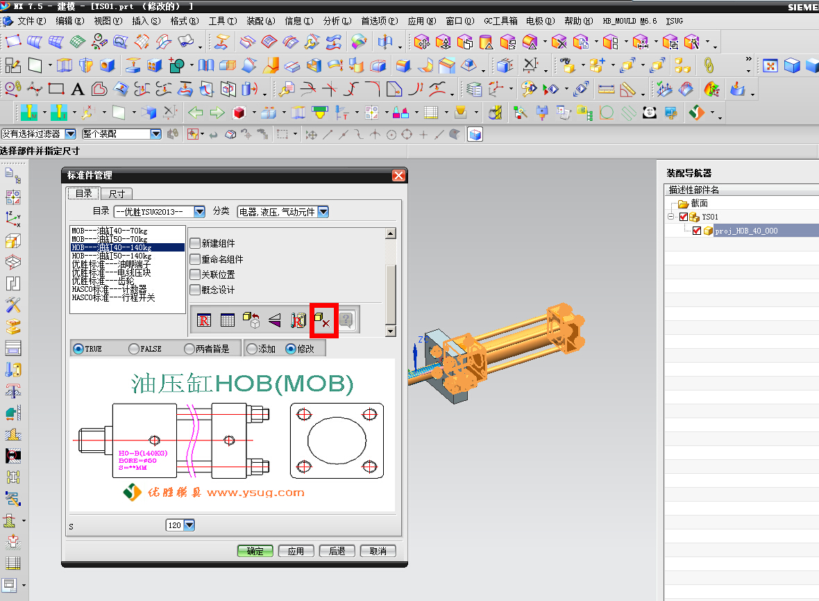819x601 pixels.
Task: Check the 概念设计 checkbox
Action: pos(195,289)
